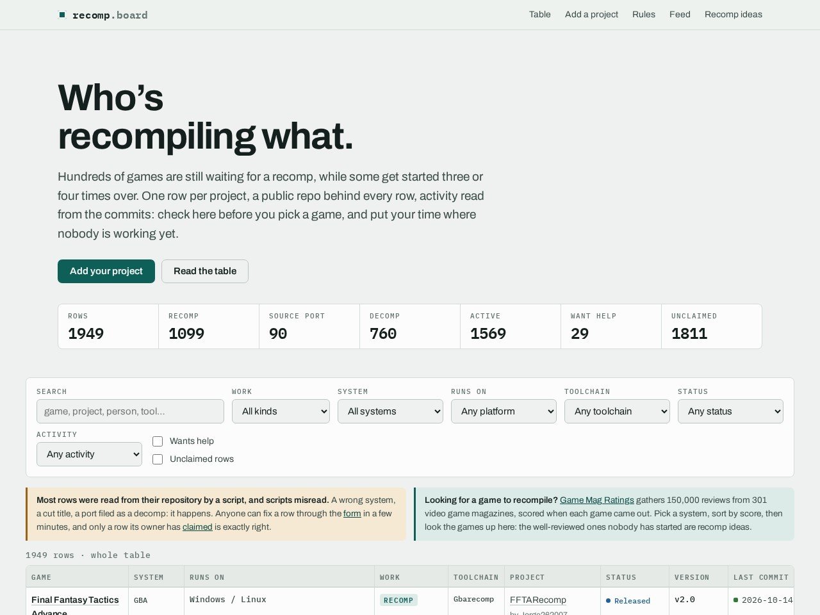Viewport: 820px width, 615px height.
Task: Click the Read the table button
Action: point(205,271)
